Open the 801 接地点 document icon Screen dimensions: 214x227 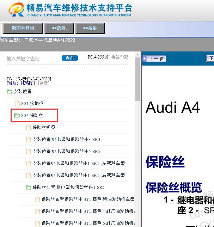pos(17,104)
